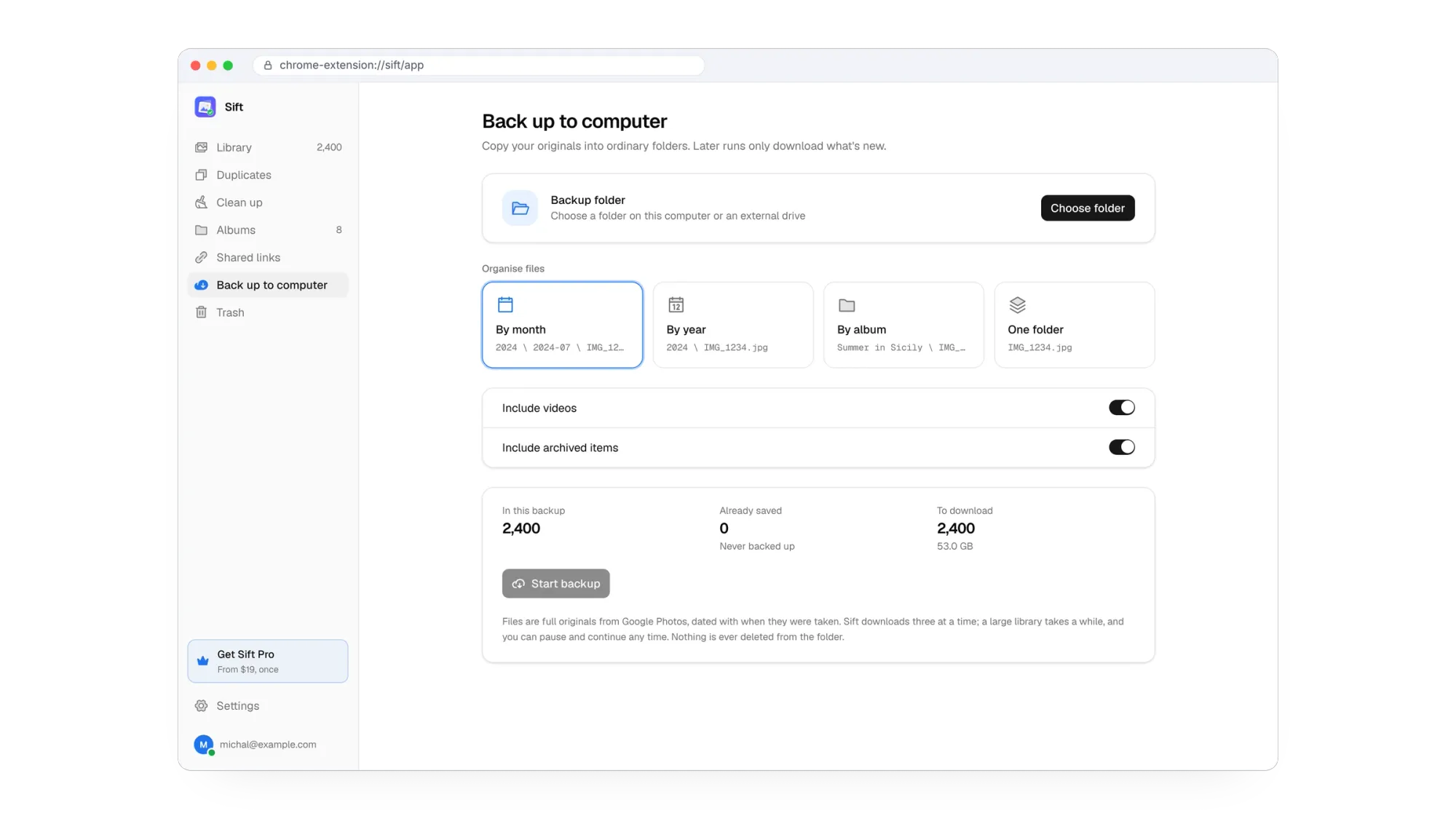1456x819 pixels.
Task: Click the Organise files label
Action: 513,269
